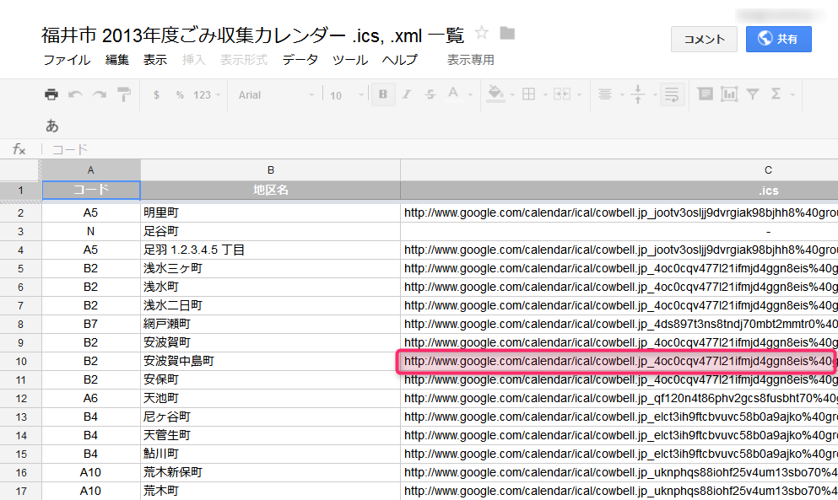
Task: Select column B header
Action: 270,170
